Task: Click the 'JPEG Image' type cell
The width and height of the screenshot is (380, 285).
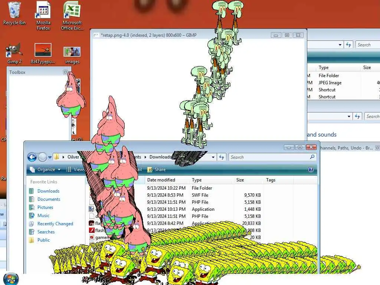Action: tap(330, 83)
